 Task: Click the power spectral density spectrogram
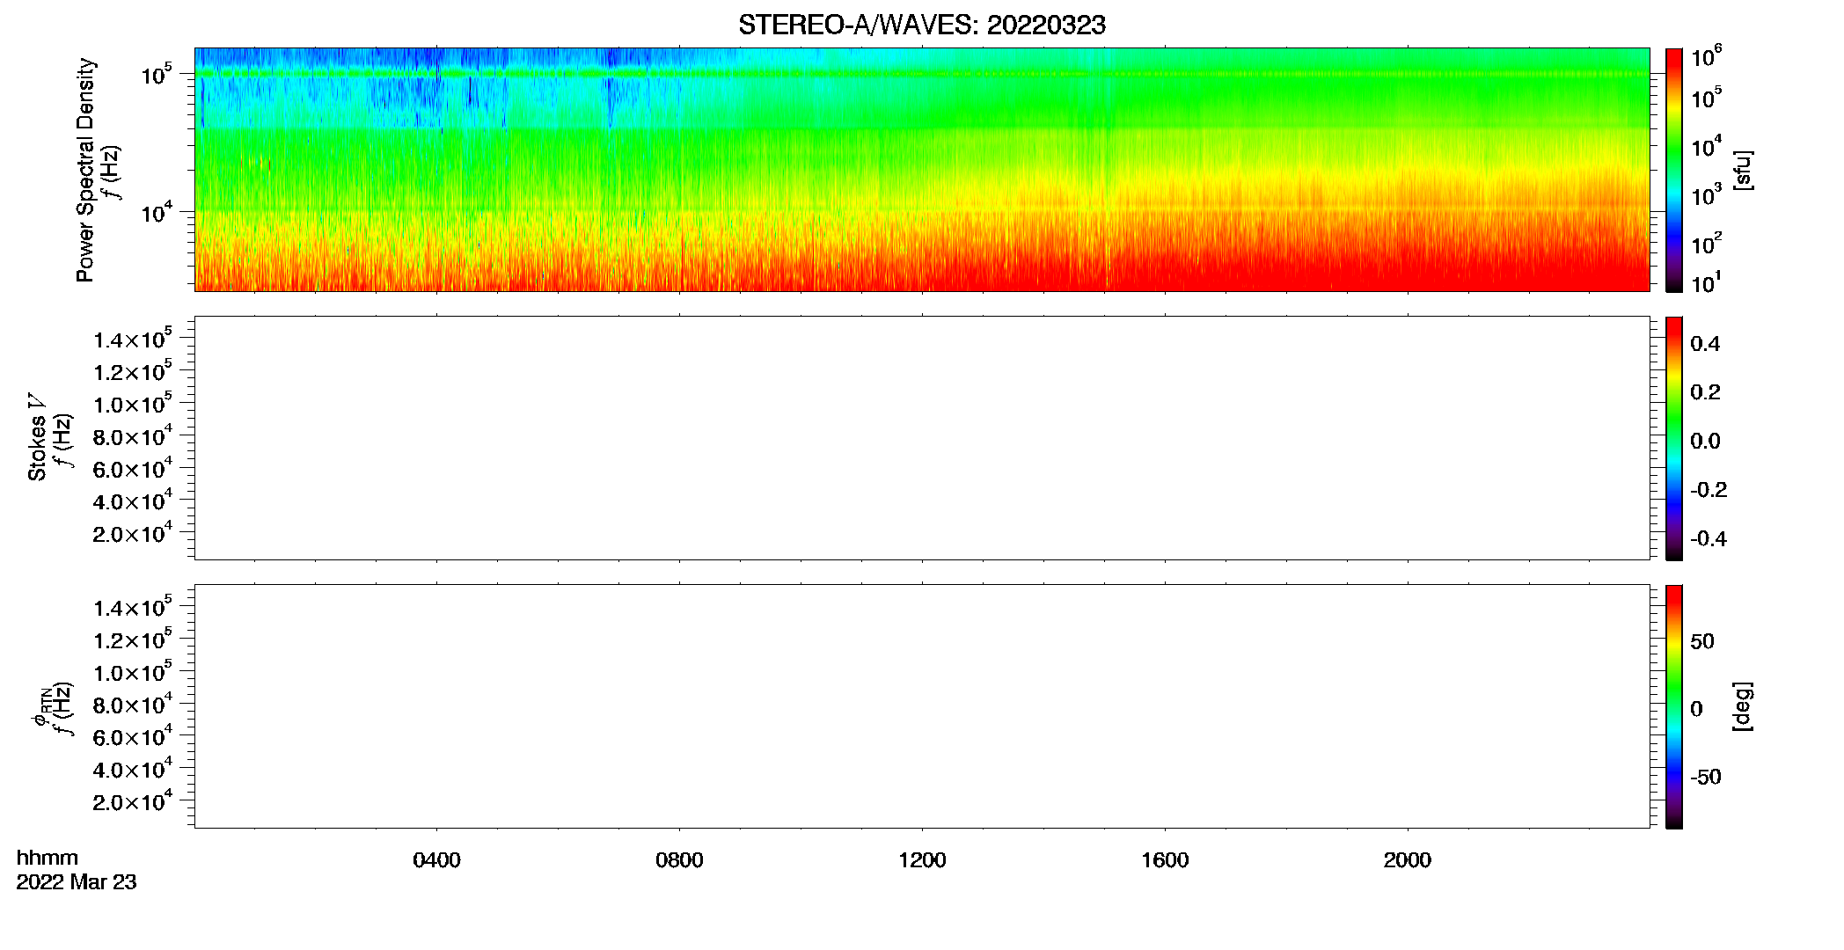(x=922, y=170)
